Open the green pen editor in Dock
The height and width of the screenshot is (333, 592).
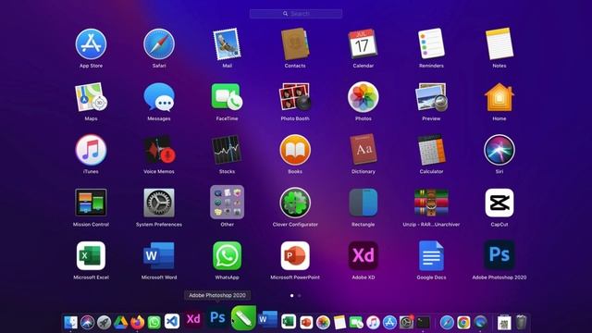point(243,318)
